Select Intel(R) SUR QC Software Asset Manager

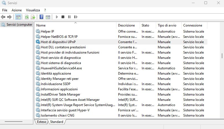tap(70, 100)
